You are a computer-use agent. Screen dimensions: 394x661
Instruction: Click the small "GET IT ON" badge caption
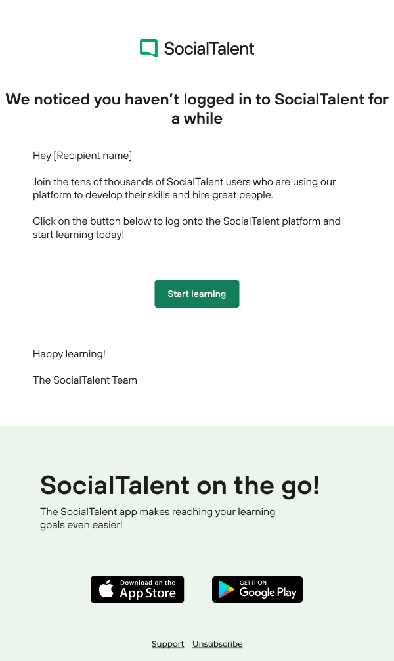pyautogui.click(x=253, y=583)
